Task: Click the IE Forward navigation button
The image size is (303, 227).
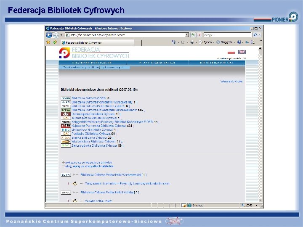Action: 56,35
